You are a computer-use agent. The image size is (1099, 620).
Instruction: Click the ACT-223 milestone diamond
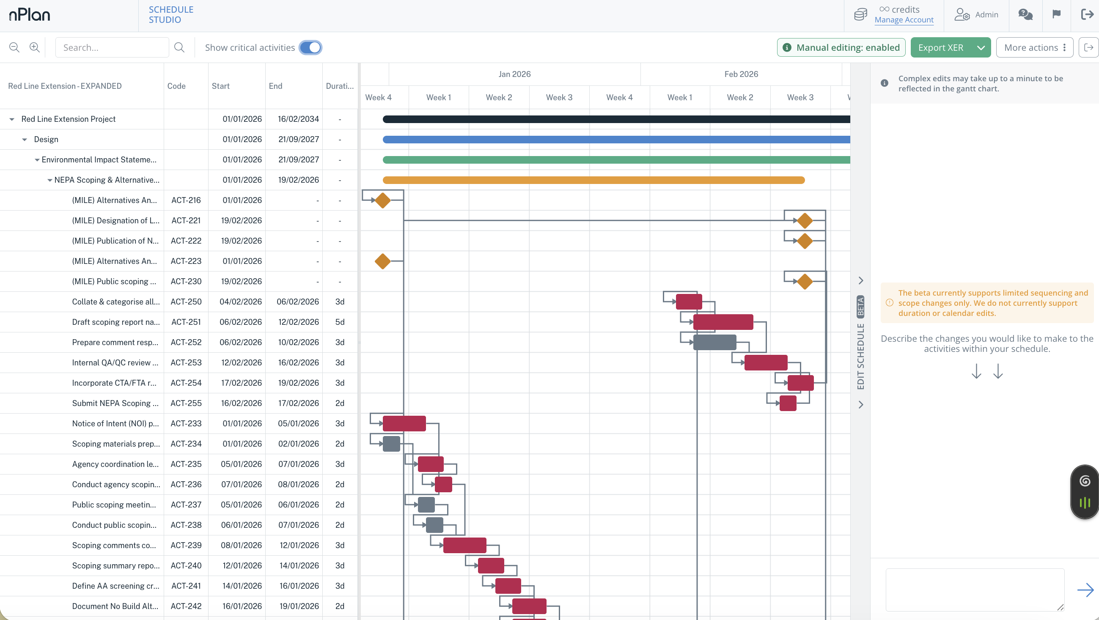[383, 261]
